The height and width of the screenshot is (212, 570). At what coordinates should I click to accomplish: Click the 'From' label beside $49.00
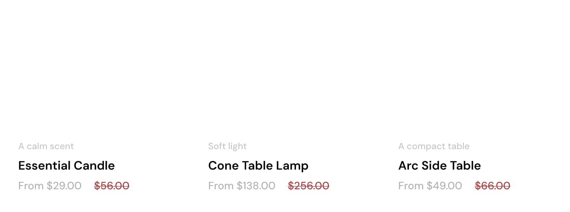click(411, 186)
